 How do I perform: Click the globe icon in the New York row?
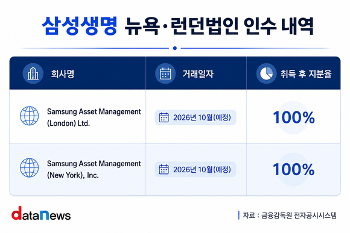(x=29, y=168)
